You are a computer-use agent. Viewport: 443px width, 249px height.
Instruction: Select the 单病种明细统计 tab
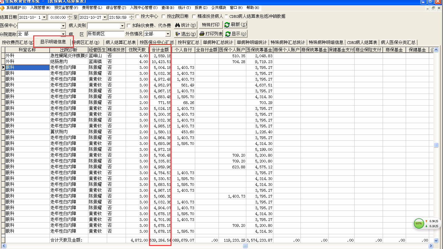[x=252, y=42]
